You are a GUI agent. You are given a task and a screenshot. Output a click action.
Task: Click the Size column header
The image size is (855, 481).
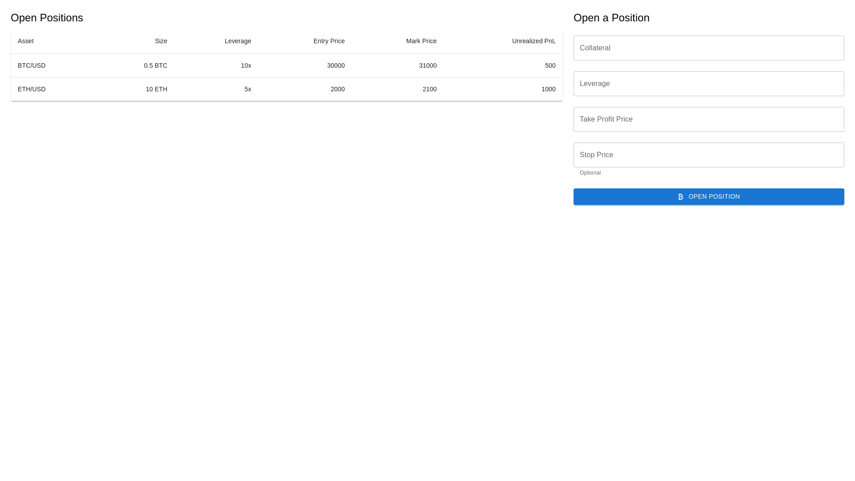pyautogui.click(x=161, y=41)
